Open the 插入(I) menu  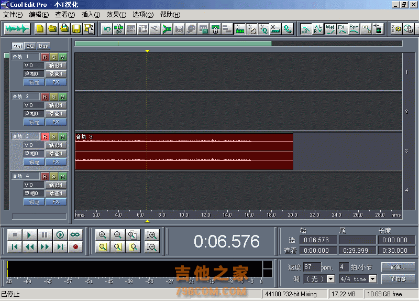pos(91,15)
